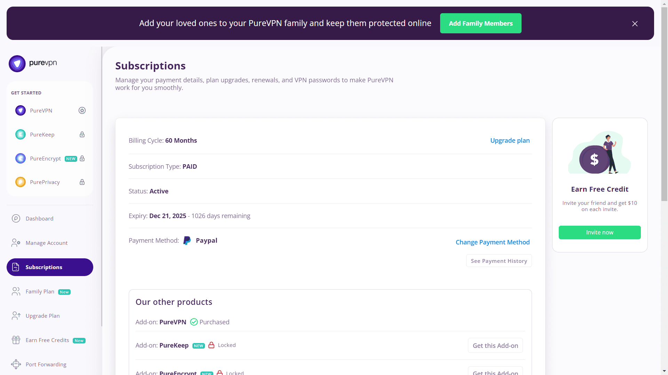This screenshot has width=668, height=375.
Task: Click the PayPal payment method icon
Action: tap(187, 240)
